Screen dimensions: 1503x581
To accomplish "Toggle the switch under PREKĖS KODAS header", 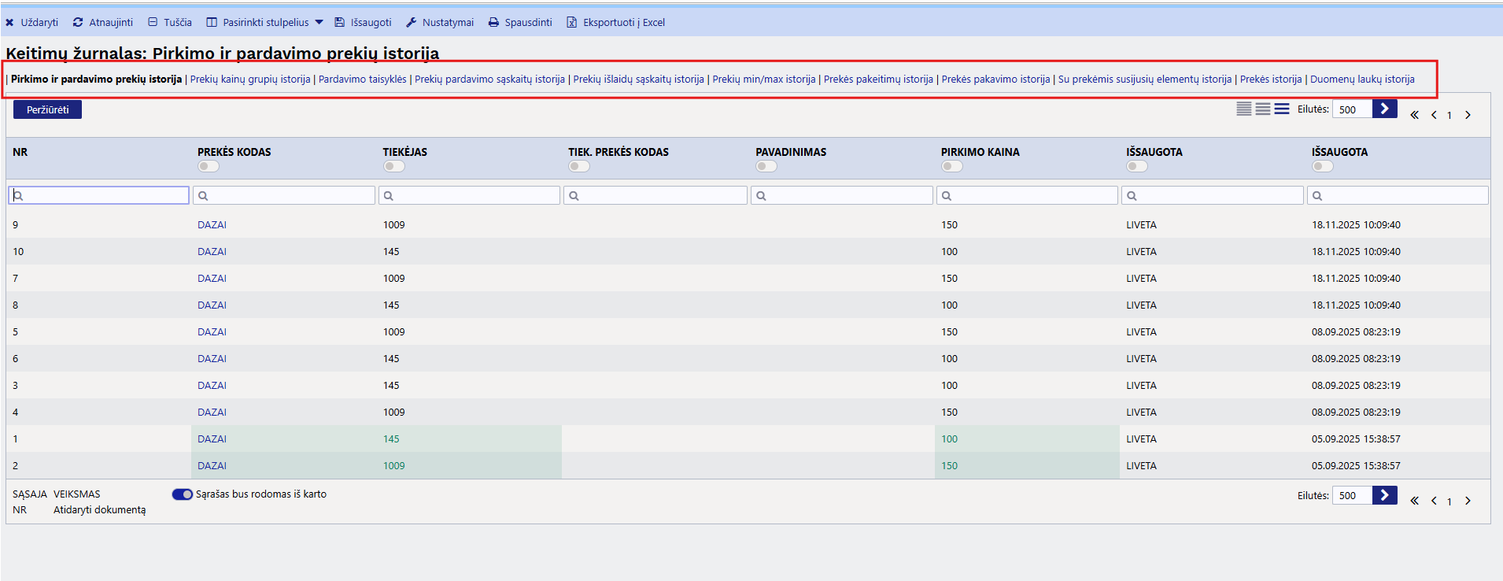I will (209, 166).
